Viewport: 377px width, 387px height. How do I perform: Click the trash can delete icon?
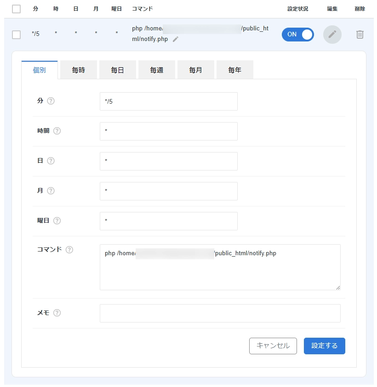coord(360,35)
